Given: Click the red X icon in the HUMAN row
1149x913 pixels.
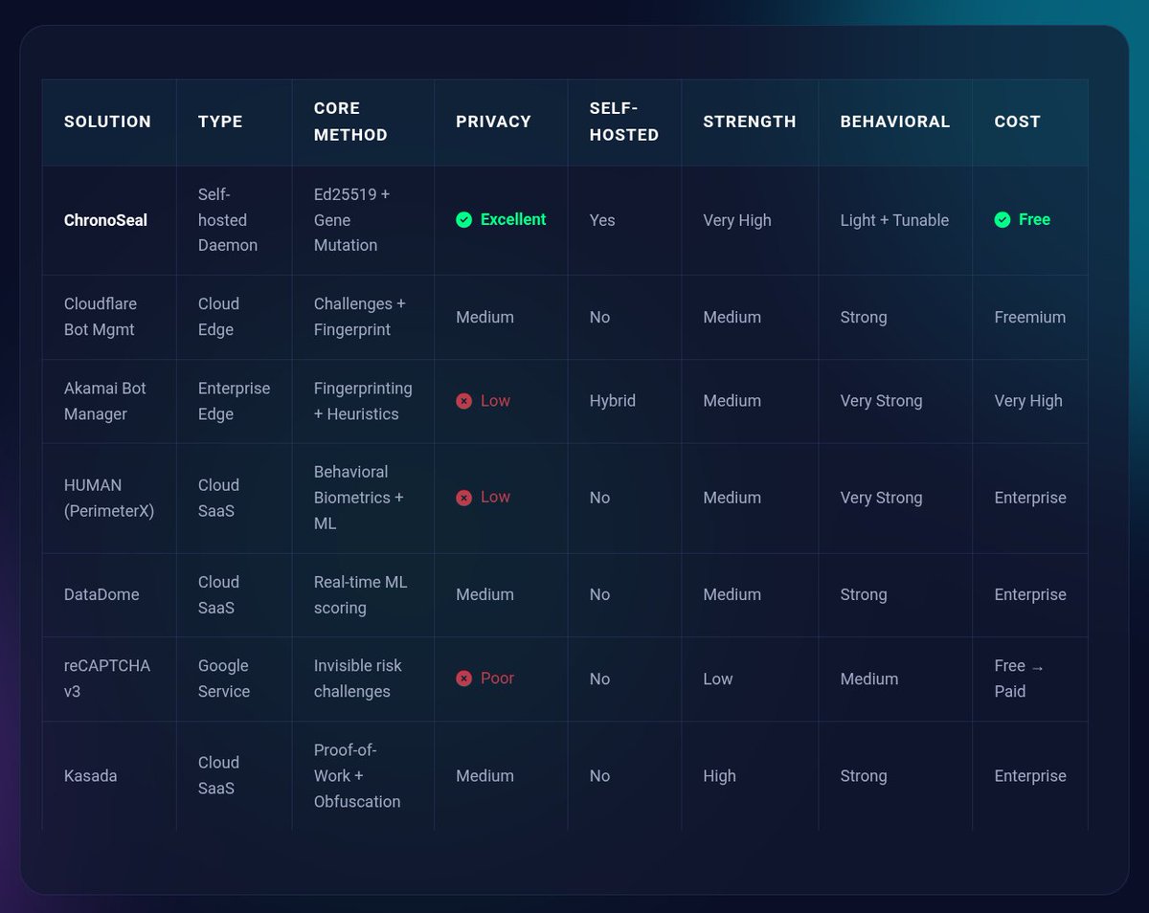Looking at the screenshot, I should (x=464, y=498).
